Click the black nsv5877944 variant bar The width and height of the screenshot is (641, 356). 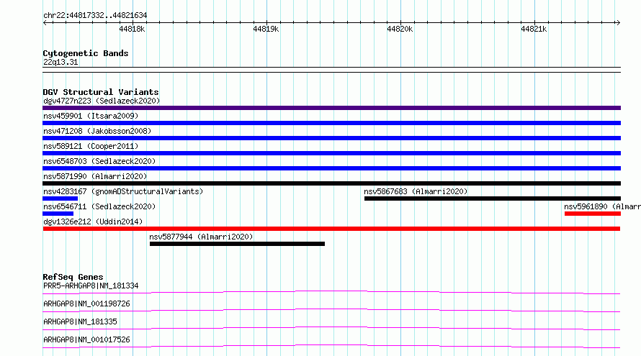pyautogui.click(x=237, y=244)
